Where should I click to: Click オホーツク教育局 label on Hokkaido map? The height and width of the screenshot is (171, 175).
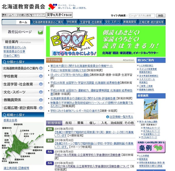(x=29, y=135)
